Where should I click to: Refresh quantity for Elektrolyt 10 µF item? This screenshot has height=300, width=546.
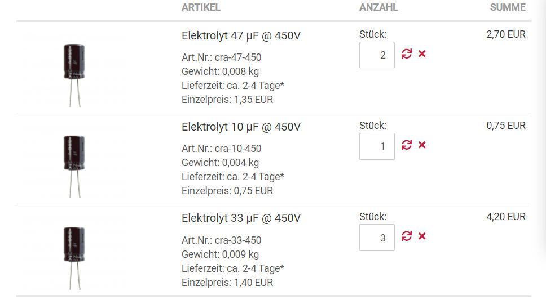[406, 145]
